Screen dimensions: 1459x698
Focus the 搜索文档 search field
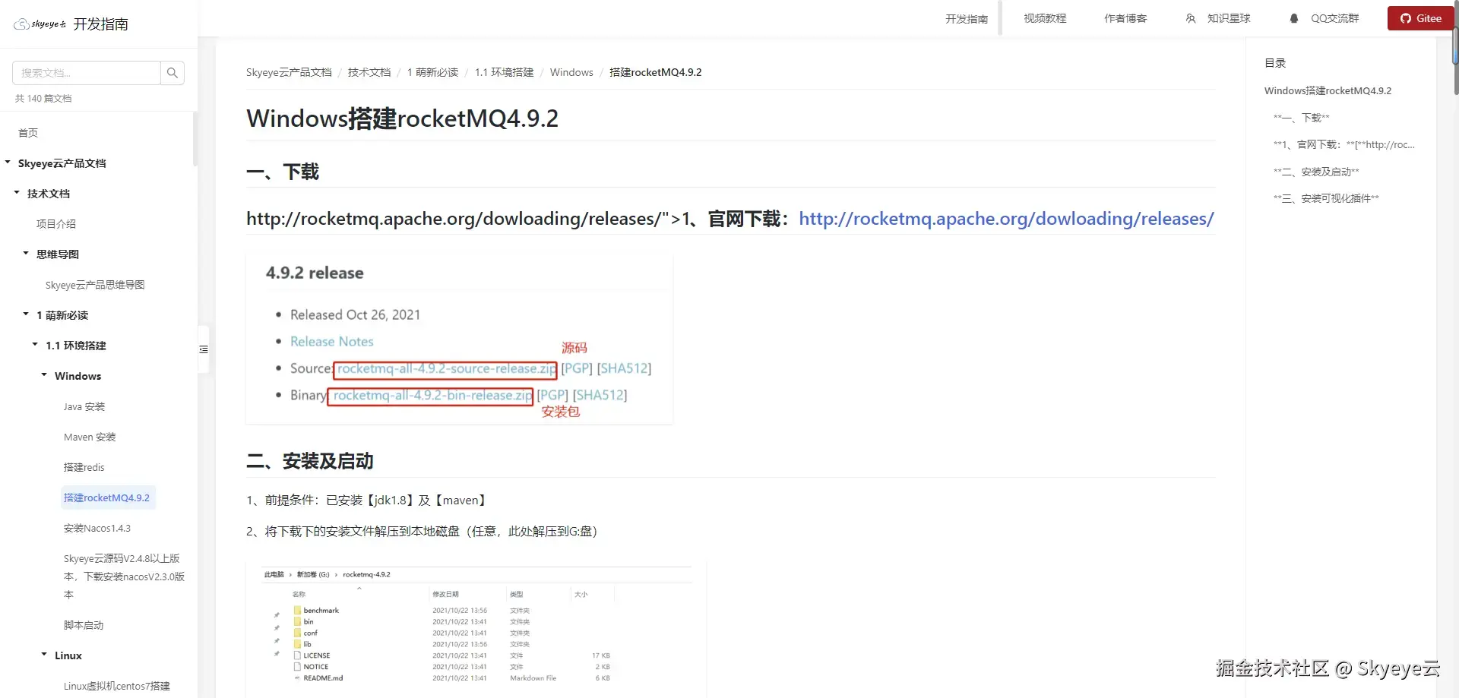[87, 73]
